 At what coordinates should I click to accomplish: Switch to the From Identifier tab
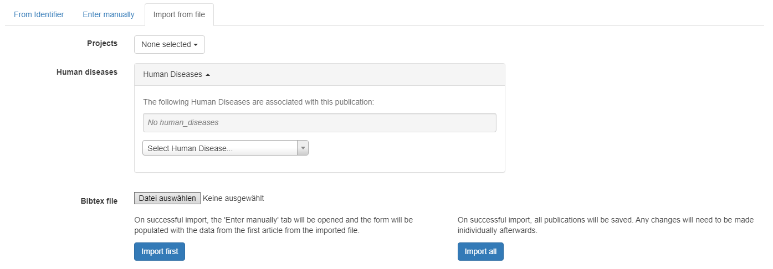(39, 14)
